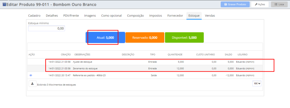
Task: Click the Editar Produto 99-011 title
Action: [x=52, y=5]
